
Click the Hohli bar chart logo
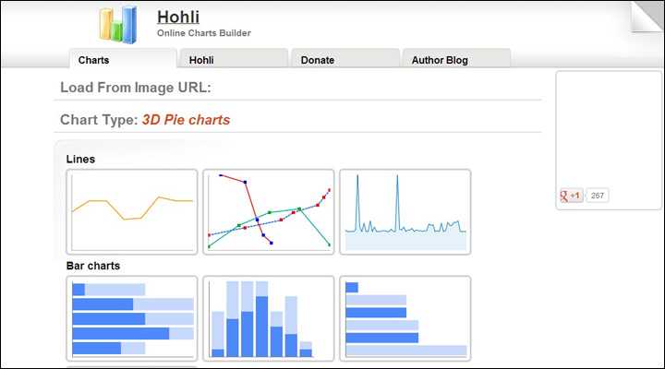pyautogui.click(x=118, y=24)
